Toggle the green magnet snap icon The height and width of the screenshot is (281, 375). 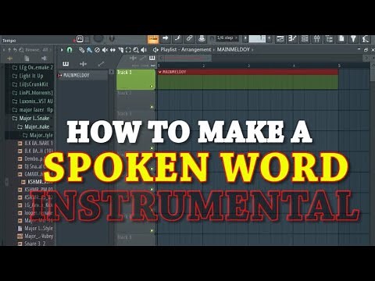pyautogui.click(x=70, y=50)
